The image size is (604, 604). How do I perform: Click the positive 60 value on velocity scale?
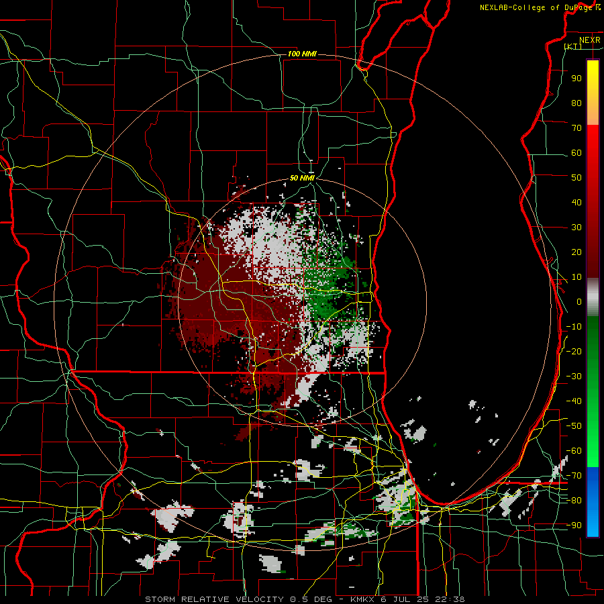pyautogui.click(x=576, y=152)
